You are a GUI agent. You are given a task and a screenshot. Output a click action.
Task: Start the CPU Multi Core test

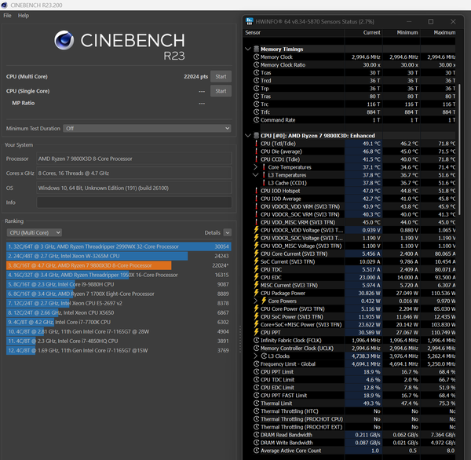tap(221, 77)
